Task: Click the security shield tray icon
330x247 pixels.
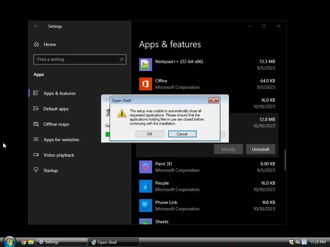Action: [x=291, y=242]
